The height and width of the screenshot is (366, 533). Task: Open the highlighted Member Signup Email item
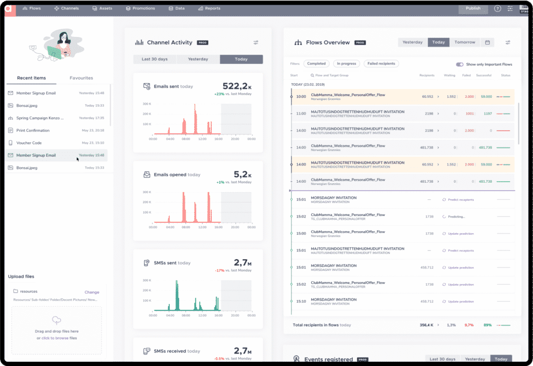(x=57, y=155)
